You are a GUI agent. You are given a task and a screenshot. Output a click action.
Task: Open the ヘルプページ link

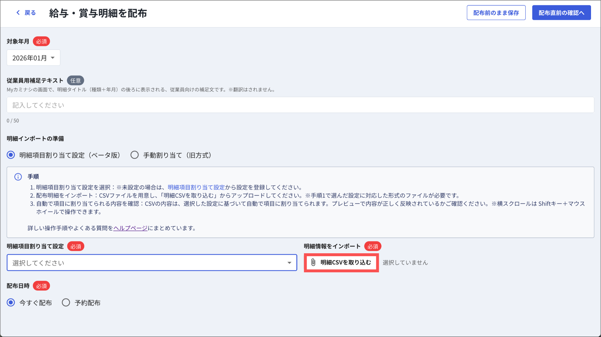click(x=130, y=228)
